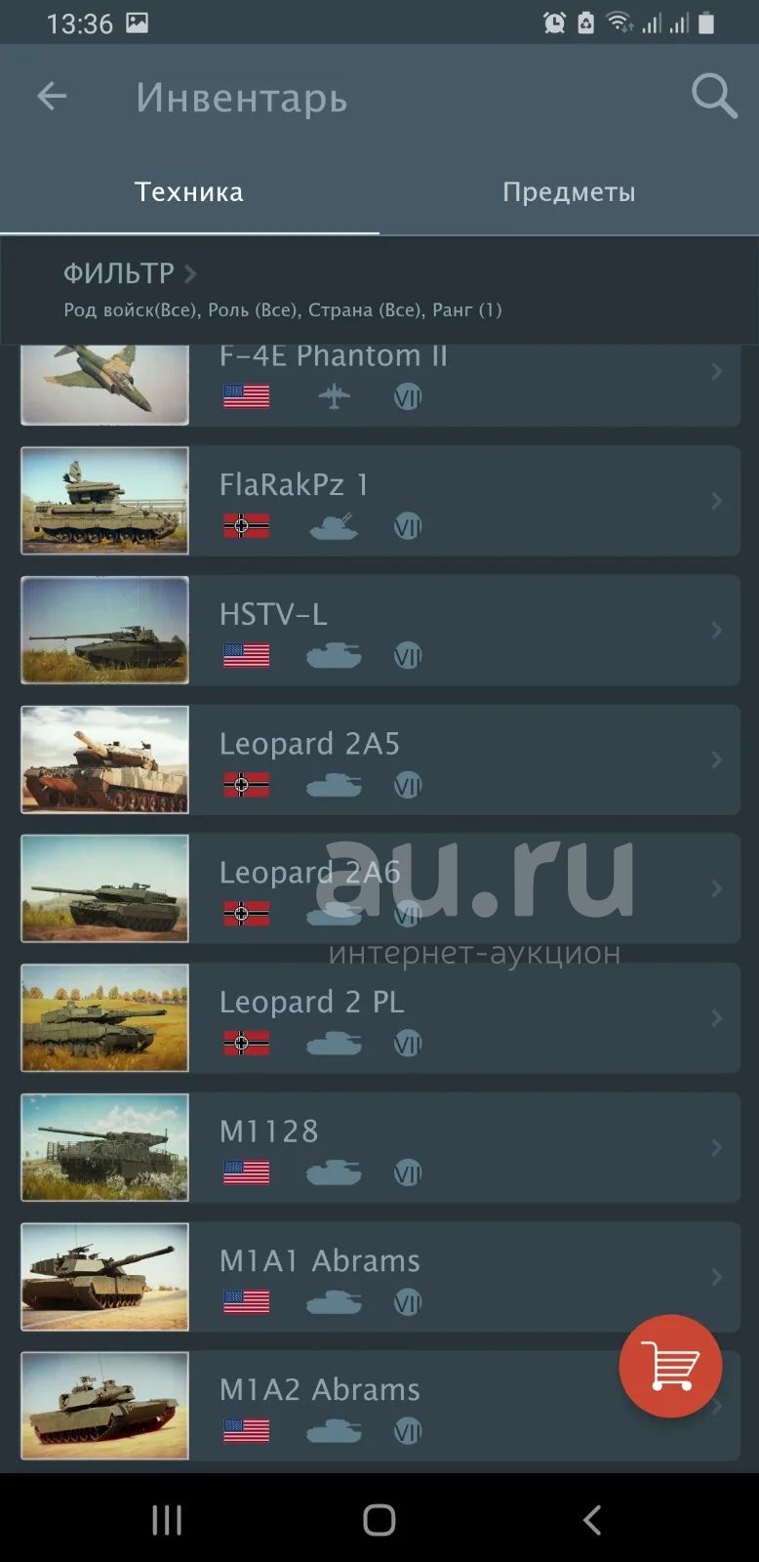Tap the back arrow icon
The image size is (759, 1562).
point(52,96)
